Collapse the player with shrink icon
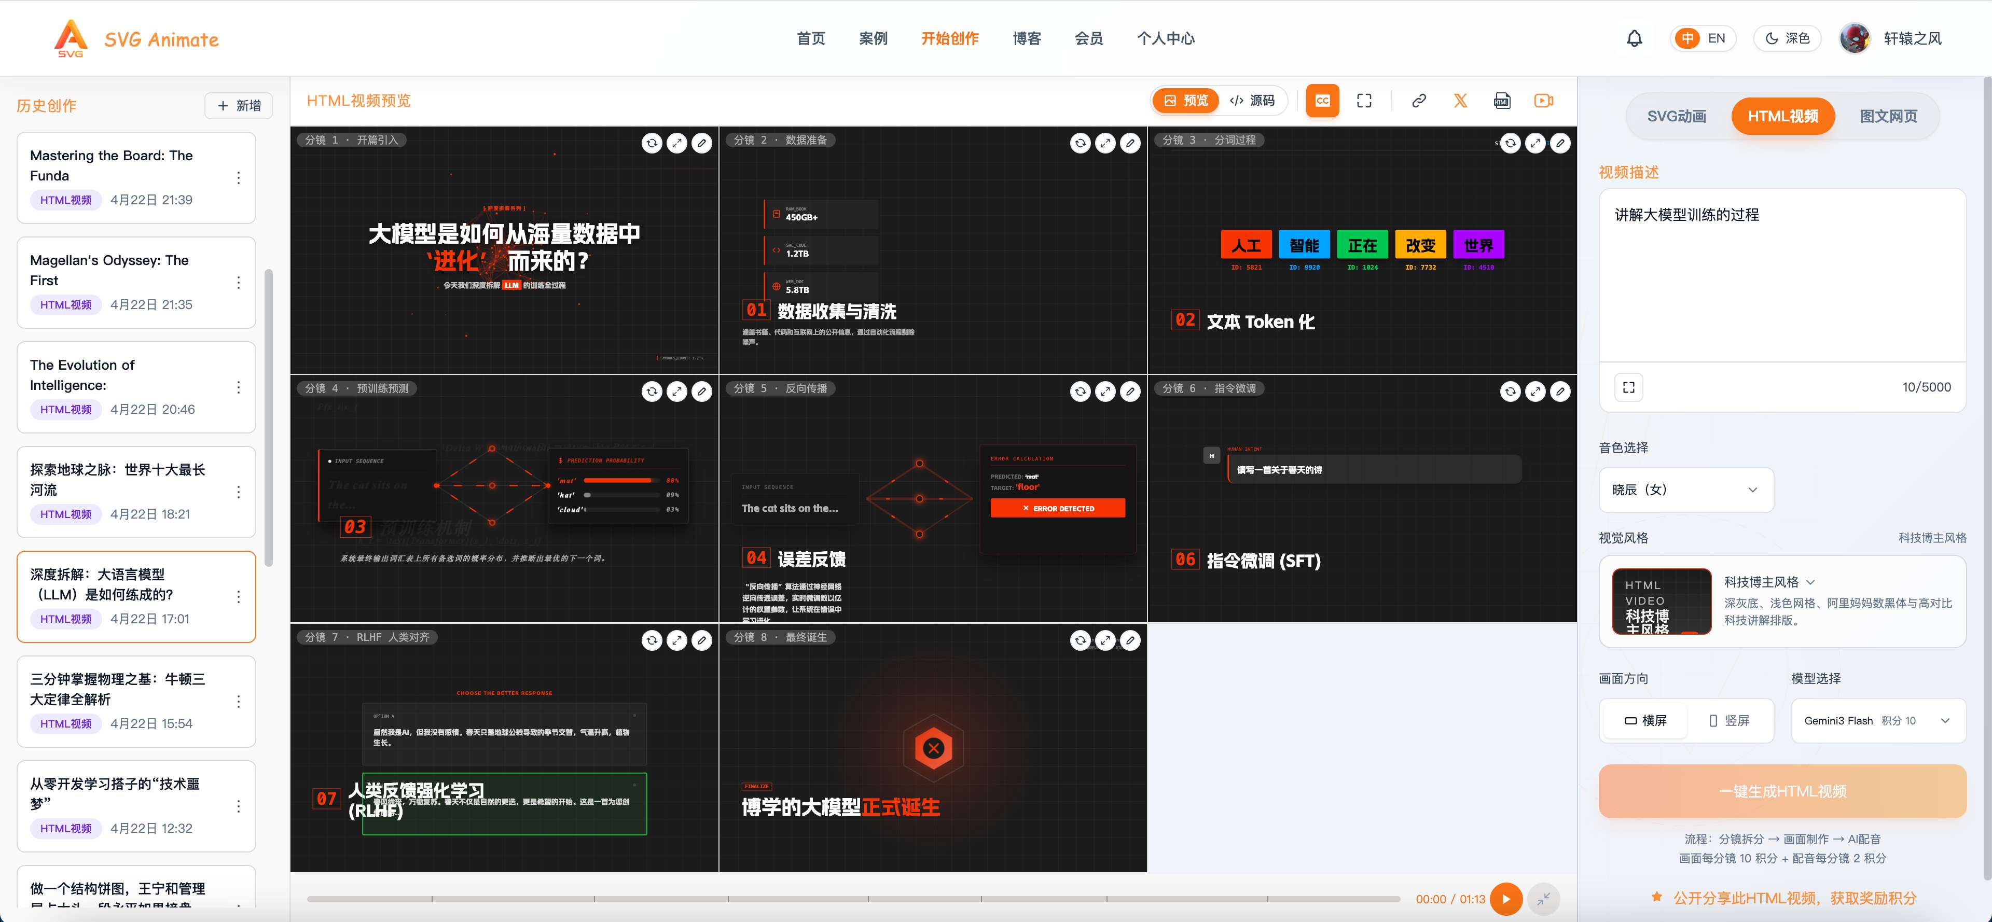Image resolution: width=1992 pixels, height=922 pixels. click(1543, 899)
